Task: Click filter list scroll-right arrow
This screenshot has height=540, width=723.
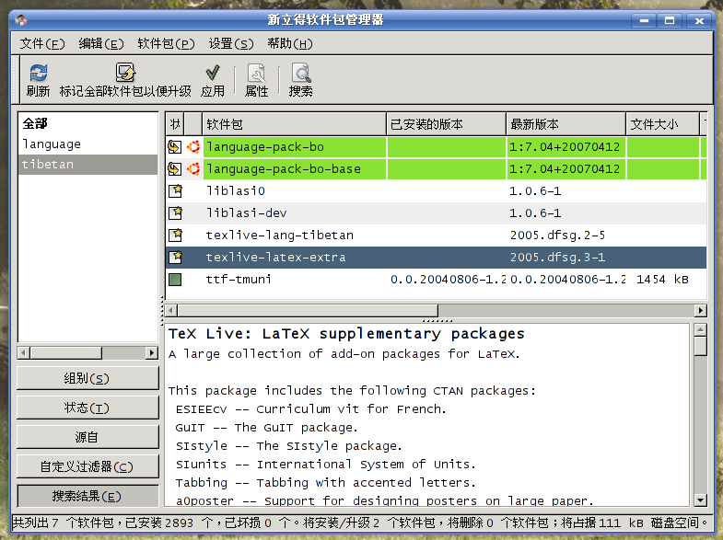Action: pyautogui.click(x=151, y=353)
